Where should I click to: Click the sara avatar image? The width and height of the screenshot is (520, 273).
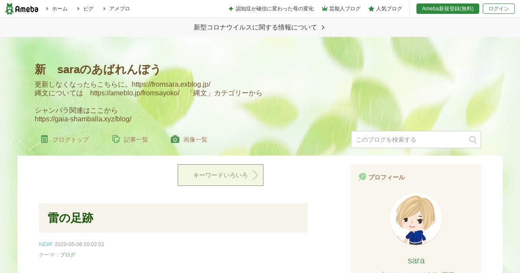(416, 219)
